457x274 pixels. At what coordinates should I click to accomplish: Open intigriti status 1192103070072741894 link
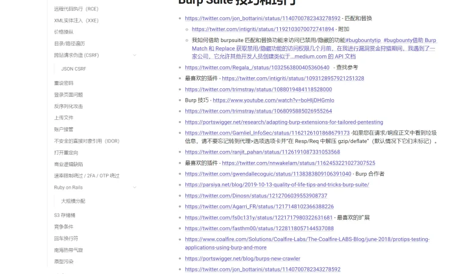tap(263, 29)
